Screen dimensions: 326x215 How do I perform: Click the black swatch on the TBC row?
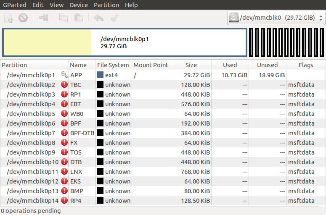pos(100,84)
